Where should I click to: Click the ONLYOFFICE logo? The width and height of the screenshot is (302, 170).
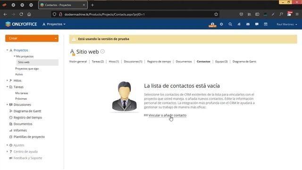(x=21, y=24)
